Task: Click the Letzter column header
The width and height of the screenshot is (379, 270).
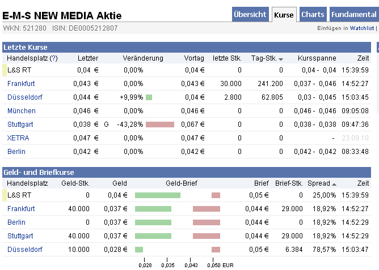Action: (x=88, y=58)
